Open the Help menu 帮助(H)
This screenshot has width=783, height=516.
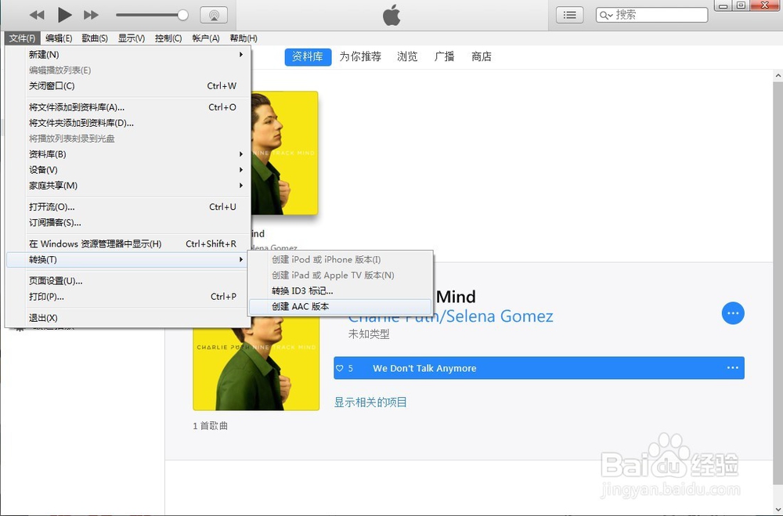pyautogui.click(x=244, y=38)
